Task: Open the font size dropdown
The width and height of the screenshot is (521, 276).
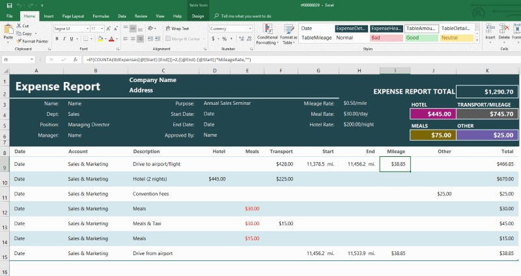Action: pyautogui.click(x=102, y=29)
